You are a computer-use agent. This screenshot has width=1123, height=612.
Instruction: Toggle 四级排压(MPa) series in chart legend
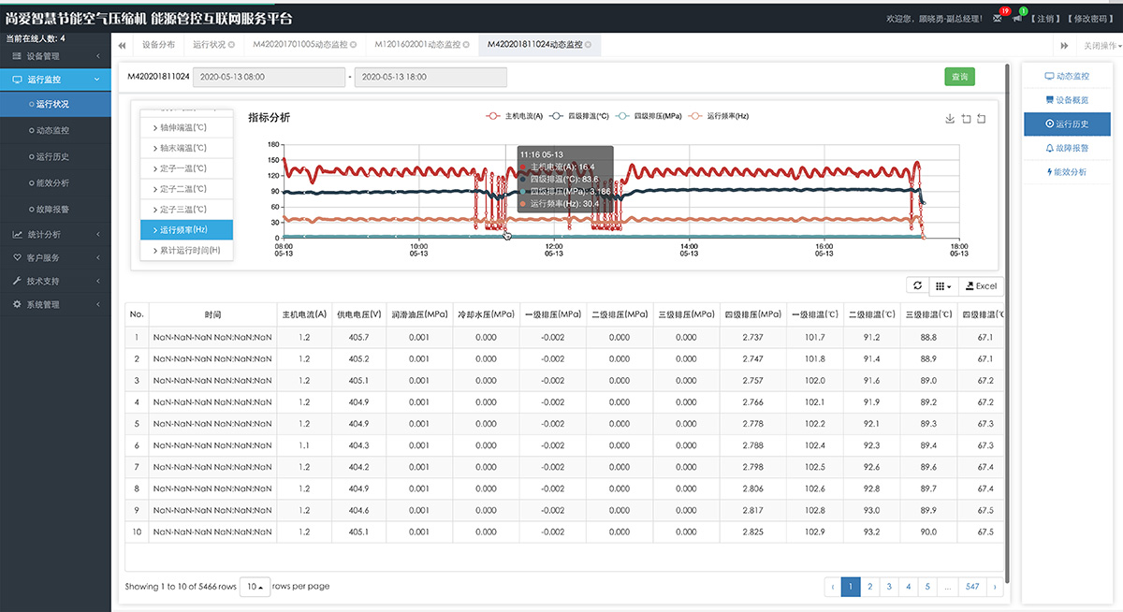point(650,116)
